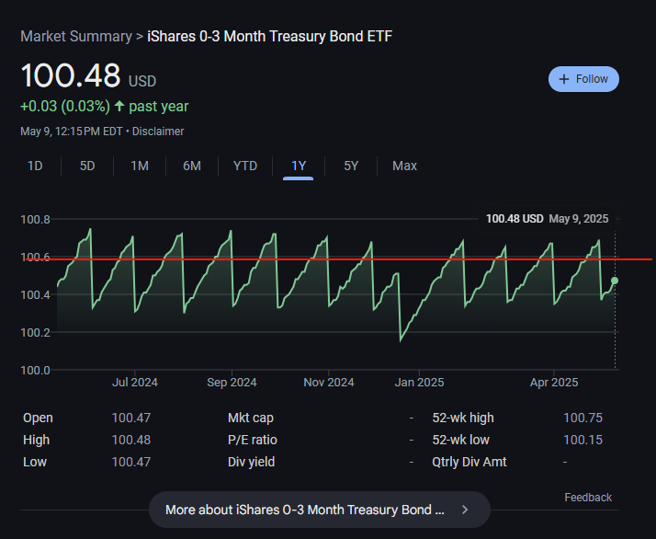
Task: Click the green up arrow beside past year
Action: coord(119,107)
